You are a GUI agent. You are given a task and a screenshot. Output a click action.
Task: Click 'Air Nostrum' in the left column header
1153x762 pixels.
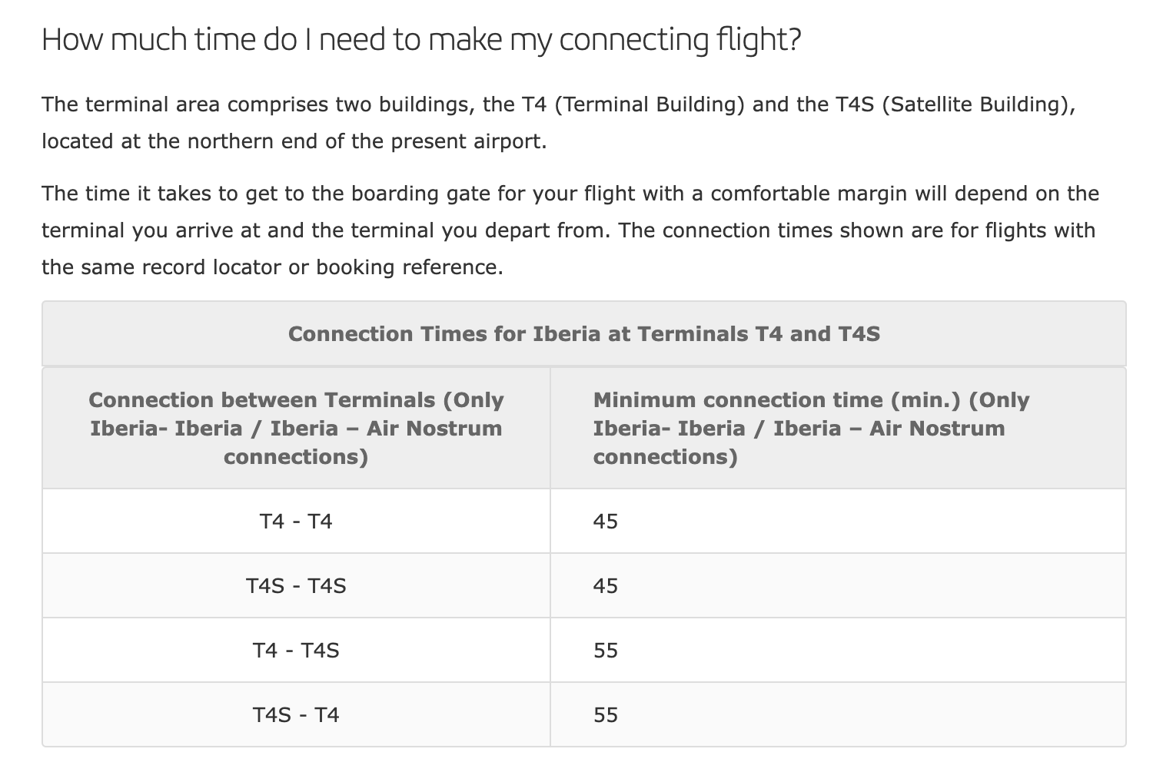click(x=434, y=428)
